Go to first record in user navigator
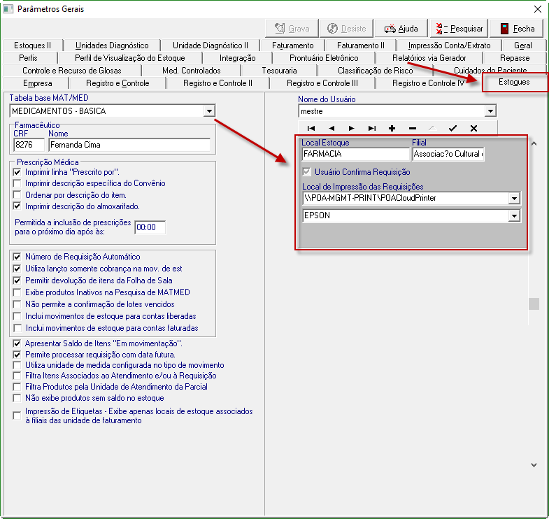Image resolution: width=549 pixels, height=519 pixels. (311, 128)
